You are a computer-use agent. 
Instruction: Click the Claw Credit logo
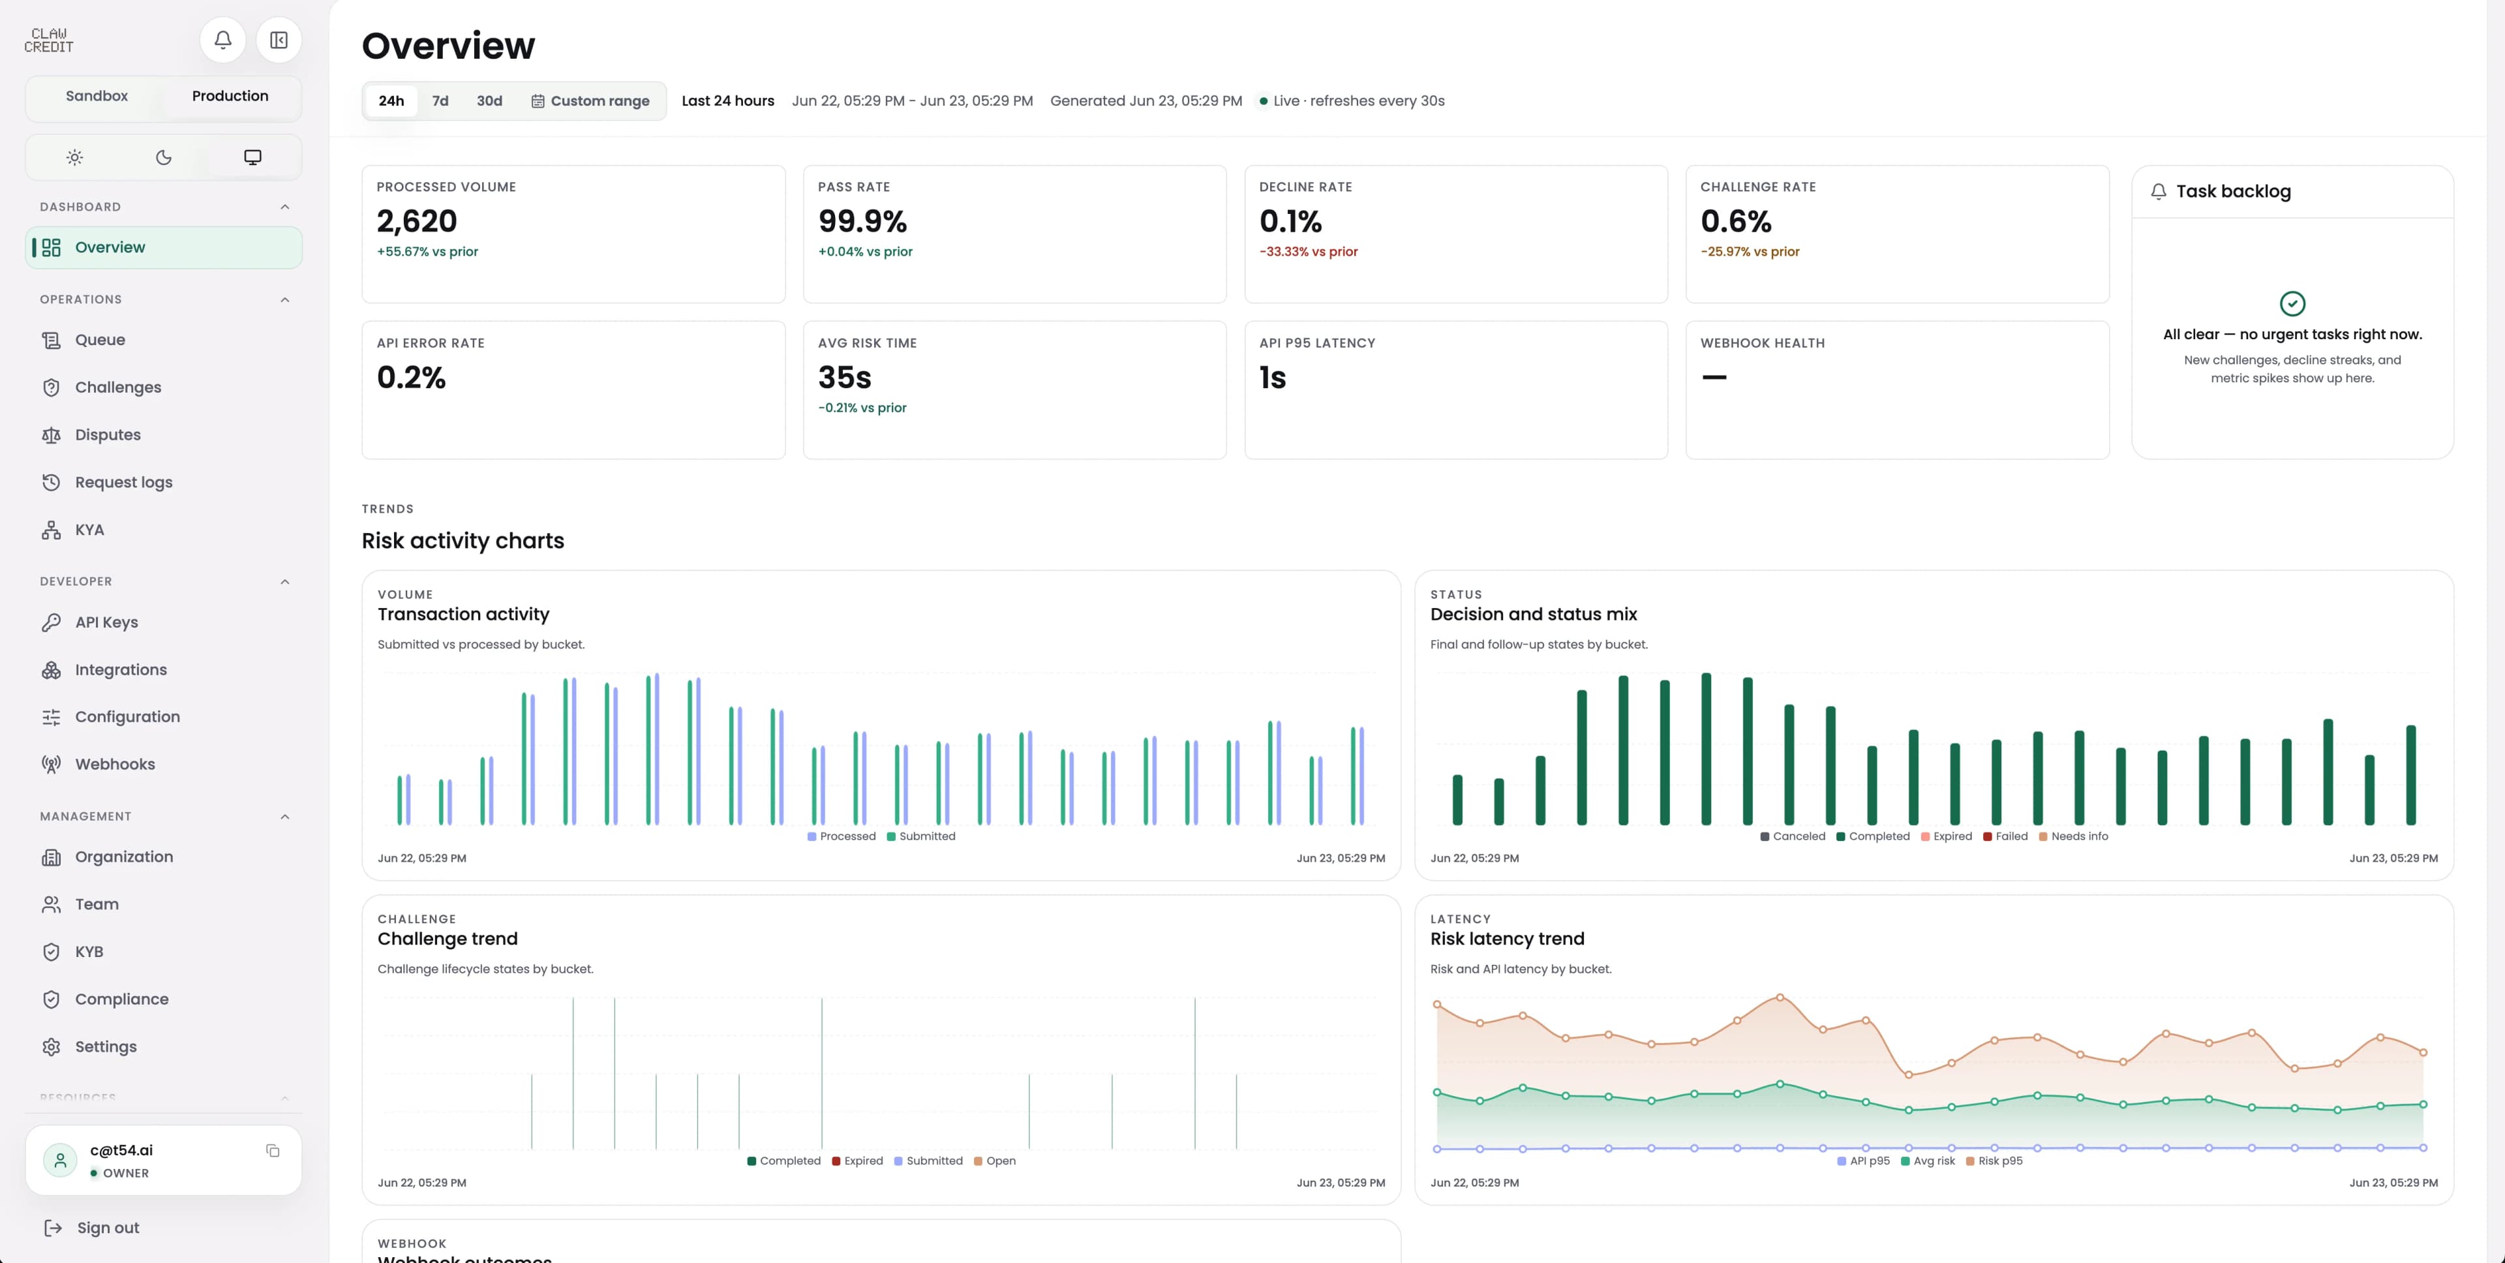pyautogui.click(x=50, y=40)
